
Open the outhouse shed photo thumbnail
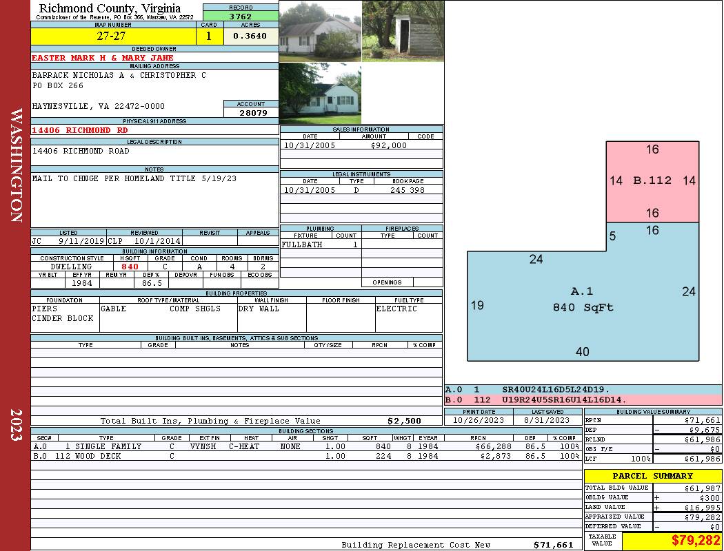click(x=403, y=31)
